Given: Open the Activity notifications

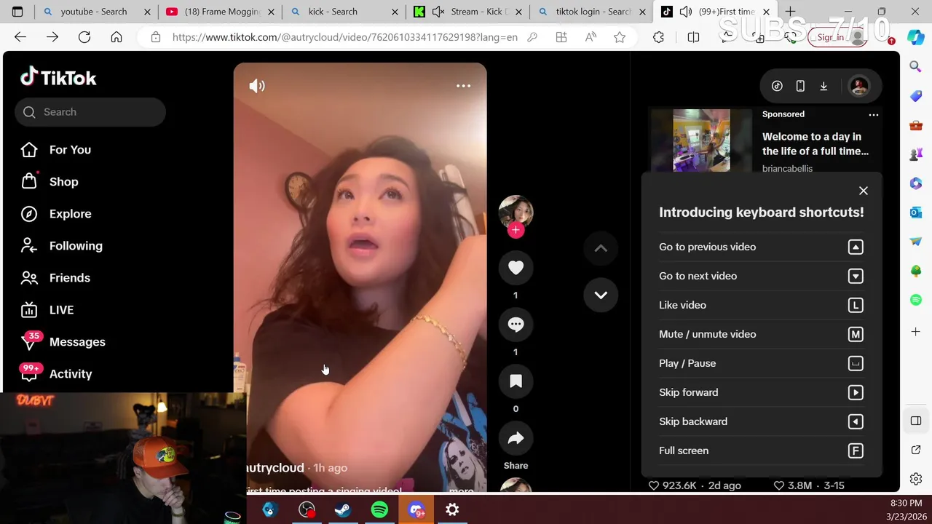Looking at the screenshot, I should 71,373.
